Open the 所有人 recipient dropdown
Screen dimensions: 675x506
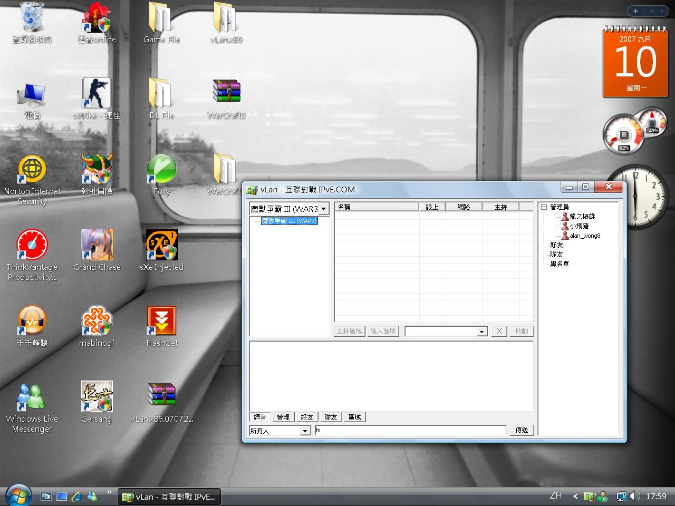coord(305,431)
